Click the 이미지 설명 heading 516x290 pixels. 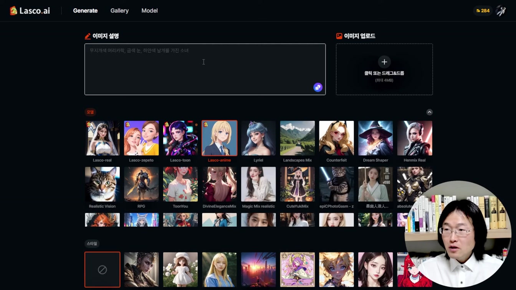tap(106, 36)
